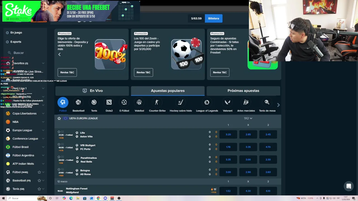Screen dimensions: 358x201
Task: Star the Fútbol (1446) sidebar entry
Action: (39, 172)
